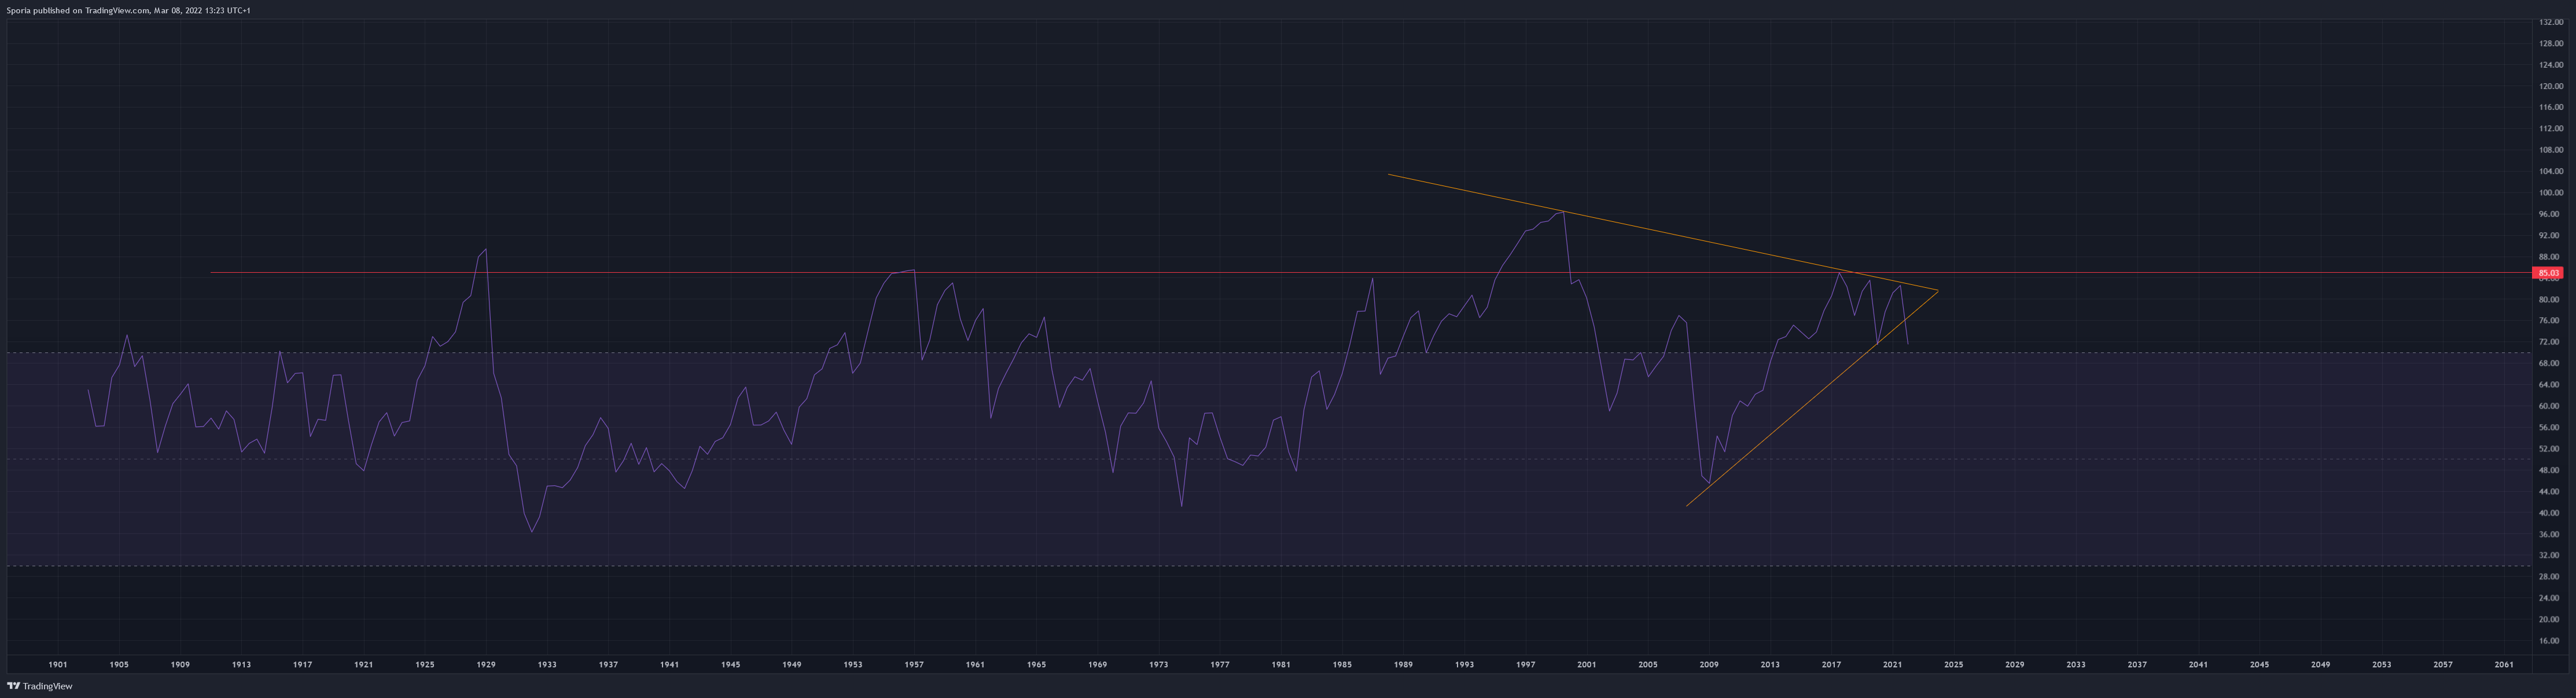
Task: Select the 1989 year label on time axis
Action: 1403,664
